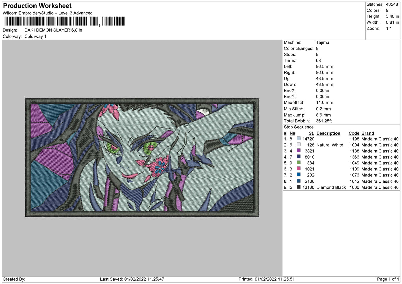Click the Page 1 of 1 indicator

tap(388, 279)
